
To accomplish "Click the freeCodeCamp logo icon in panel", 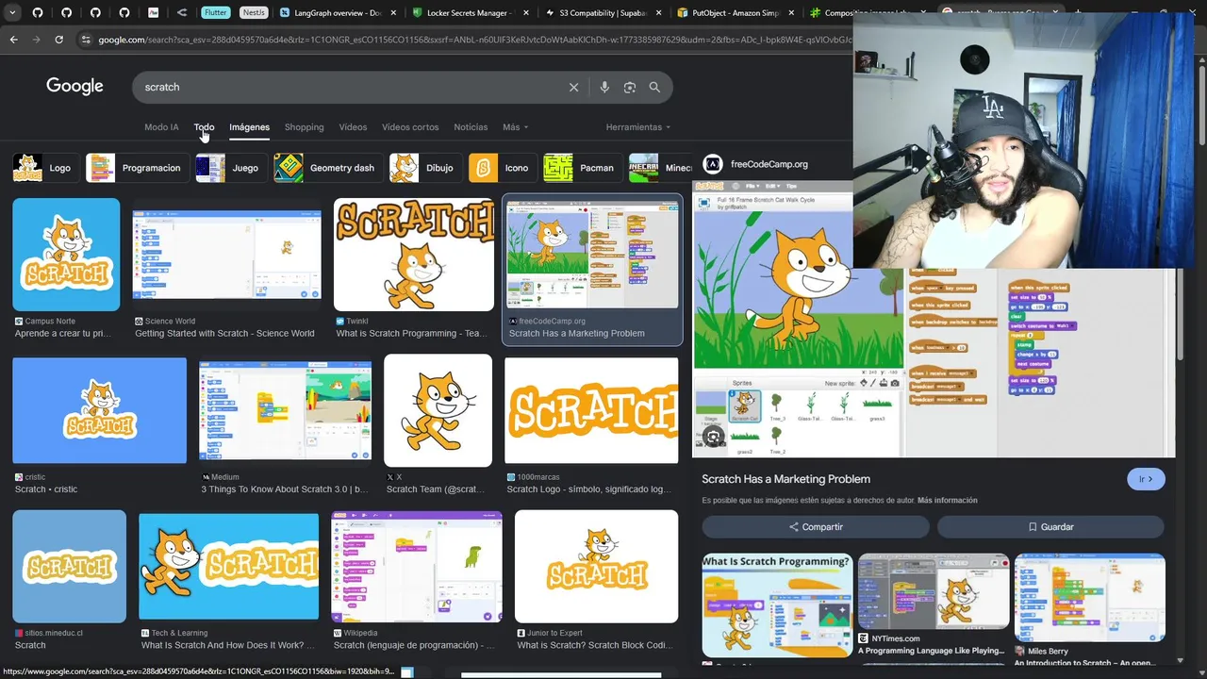I will (x=713, y=164).
